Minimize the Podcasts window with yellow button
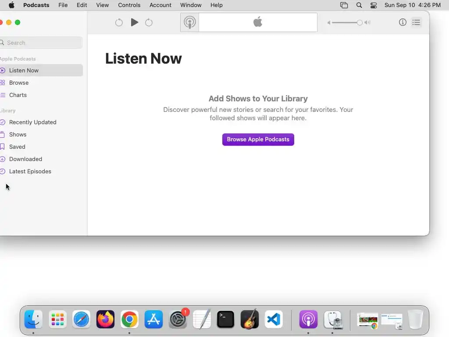The image size is (449, 337). pyautogui.click(x=9, y=22)
